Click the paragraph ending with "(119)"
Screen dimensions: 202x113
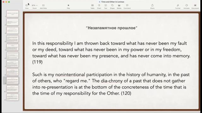111,53
